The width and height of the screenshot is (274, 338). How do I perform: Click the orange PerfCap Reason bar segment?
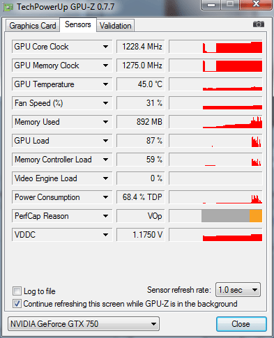click(x=256, y=216)
